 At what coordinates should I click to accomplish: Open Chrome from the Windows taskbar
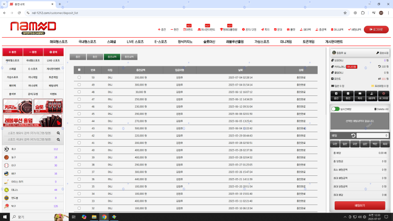pyautogui.click(x=104, y=217)
